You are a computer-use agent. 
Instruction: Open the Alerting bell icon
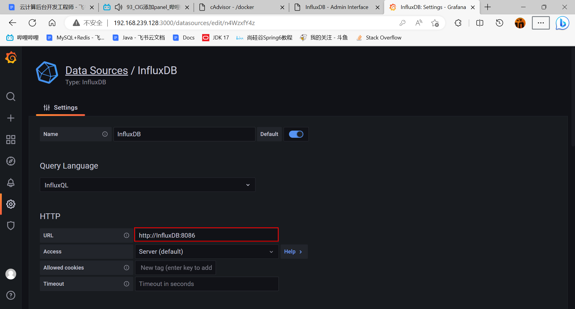coord(11,183)
